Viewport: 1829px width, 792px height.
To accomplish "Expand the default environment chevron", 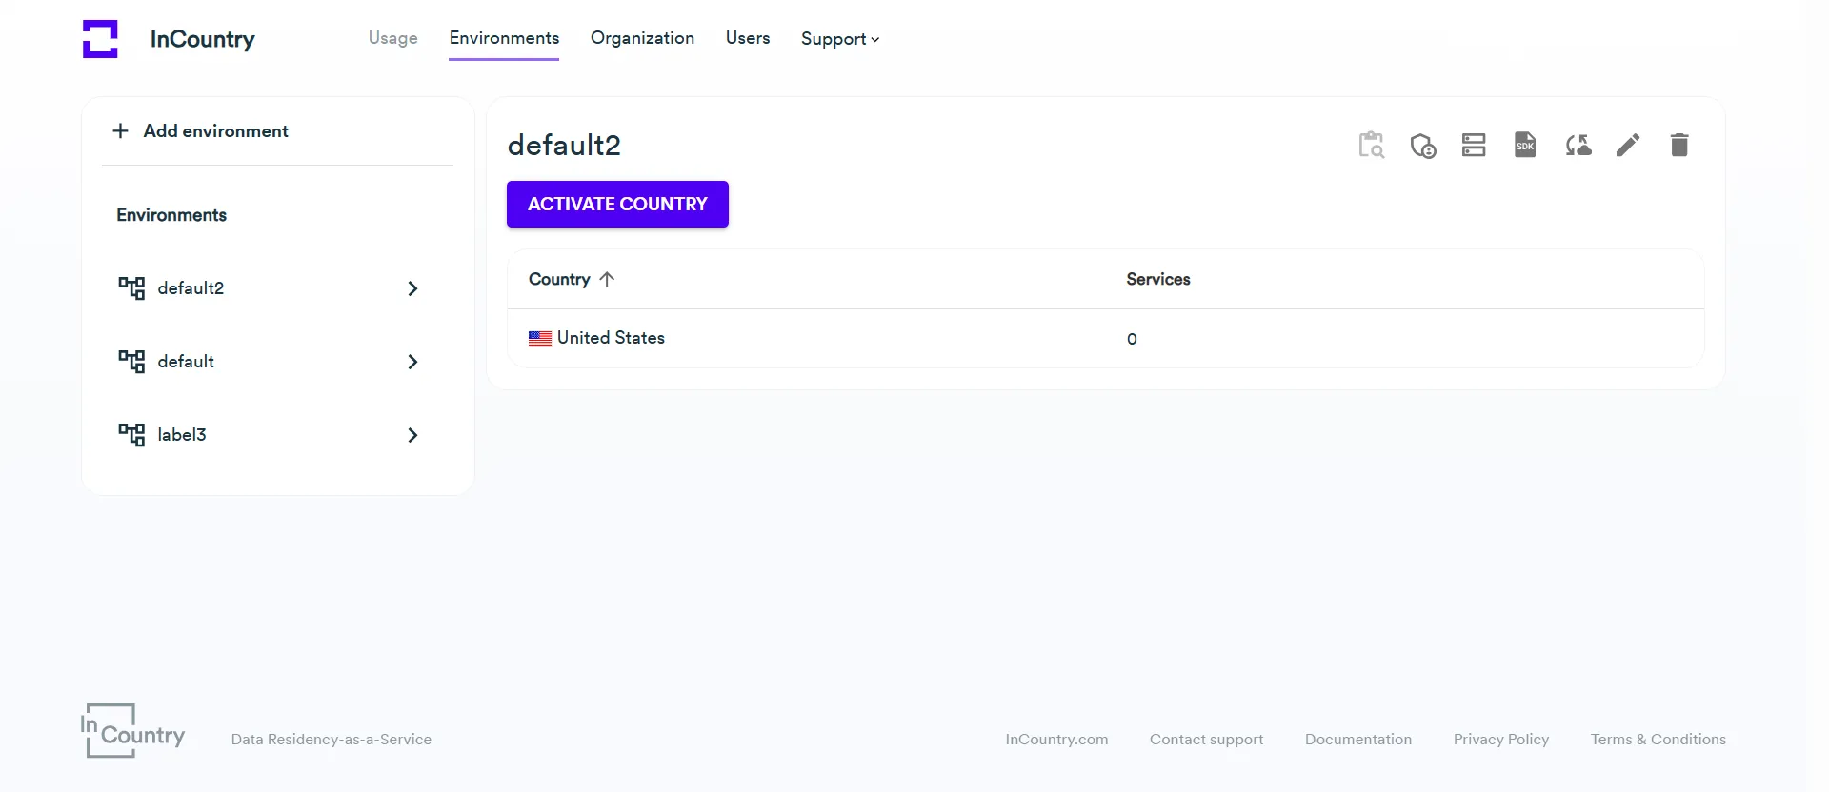I will [412, 362].
